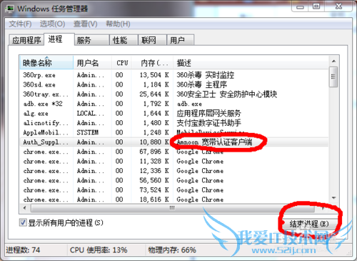The height and width of the screenshot is (261, 357).
Task: Sort by 描述 column header
Action: coord(251,63)
